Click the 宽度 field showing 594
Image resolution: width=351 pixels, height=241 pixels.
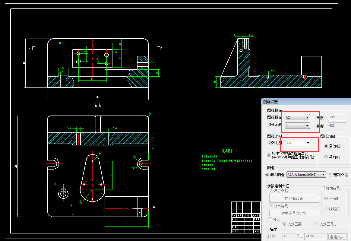tap(337, 117)
